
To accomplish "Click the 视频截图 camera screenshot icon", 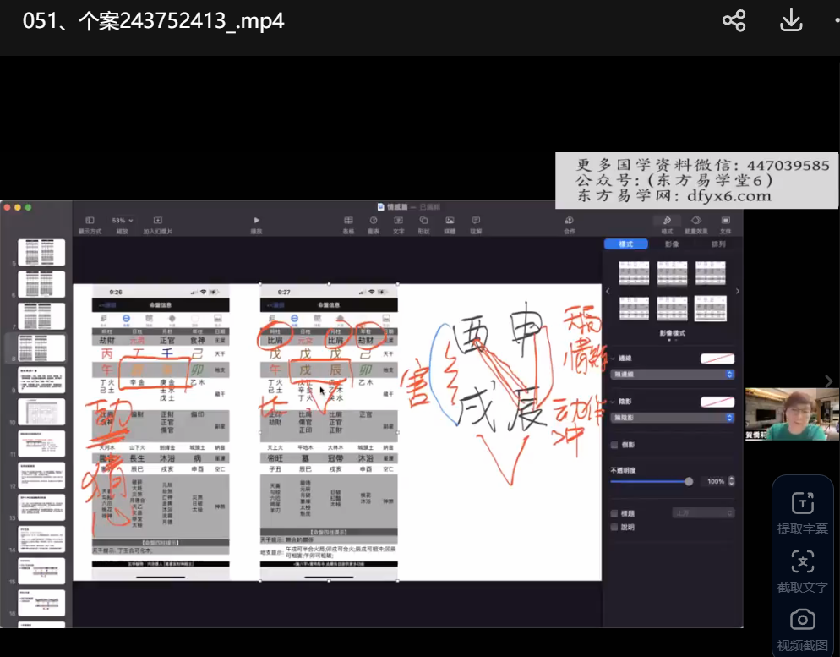I will pyautogui.click(x=802, y=628).
